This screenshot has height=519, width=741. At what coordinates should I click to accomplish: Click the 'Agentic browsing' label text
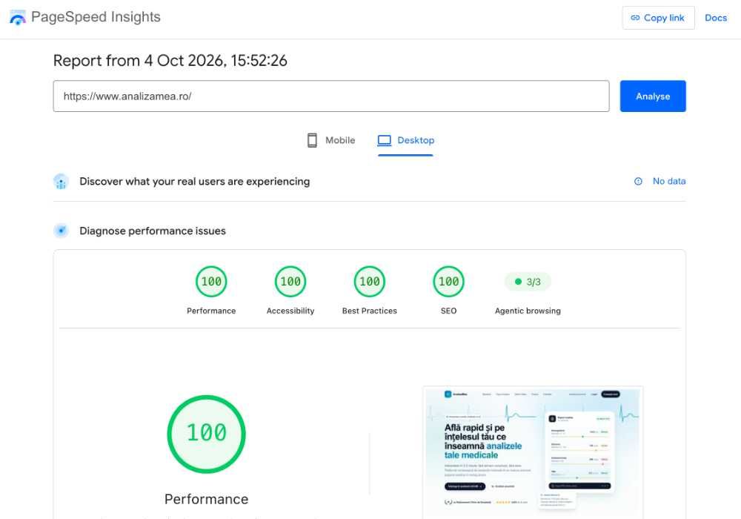pyautogui.click(x=528, y=311)
